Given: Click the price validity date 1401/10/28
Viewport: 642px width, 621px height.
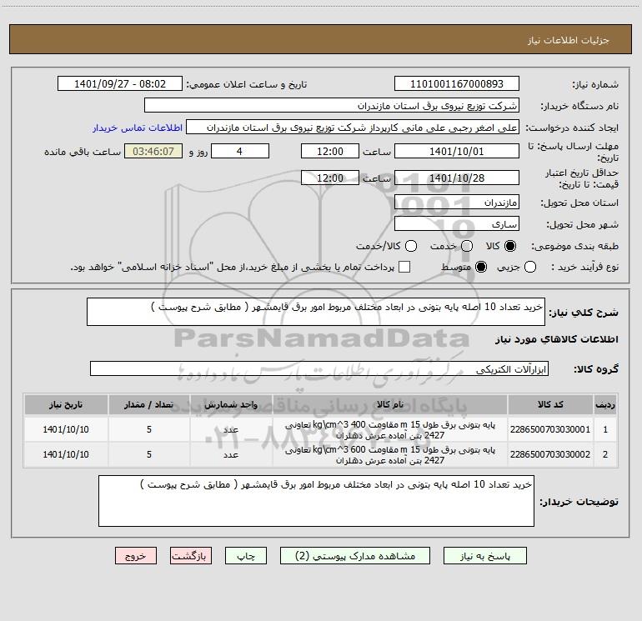Looking at the screenshot, I should tap(457, 178).
